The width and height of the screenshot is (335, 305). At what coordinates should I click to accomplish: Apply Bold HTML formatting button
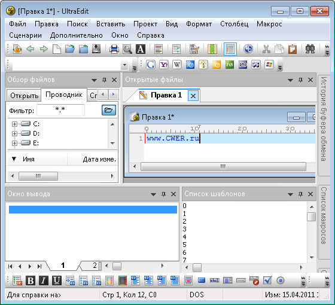click(x=31, y=280)
